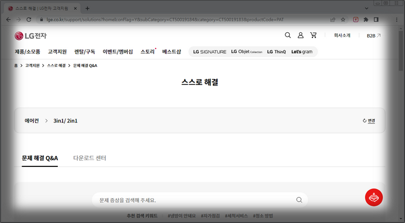The height and width of the screenshot is (223, 405).
Task: Bookmark the page with star icon
Action: [x=343, y=20]
